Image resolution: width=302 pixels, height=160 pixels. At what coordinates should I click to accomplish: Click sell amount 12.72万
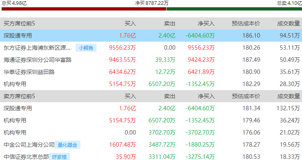pos(165,72)
